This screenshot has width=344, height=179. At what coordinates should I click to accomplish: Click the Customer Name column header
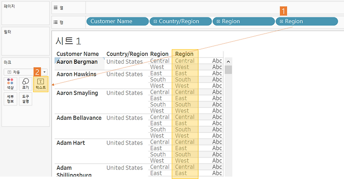click(x=78, y=54)
